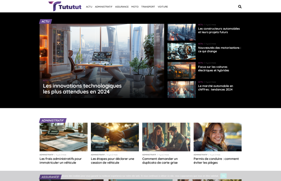Open the TRANSPORT navigation link

[x=148, y=7]
